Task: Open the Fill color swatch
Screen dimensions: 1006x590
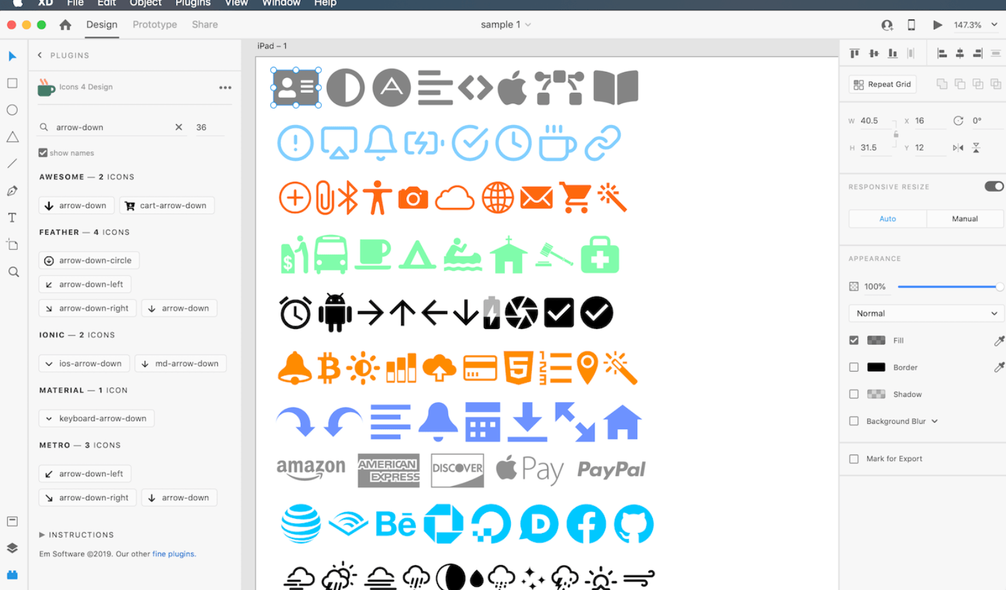Action: (876, 340)
